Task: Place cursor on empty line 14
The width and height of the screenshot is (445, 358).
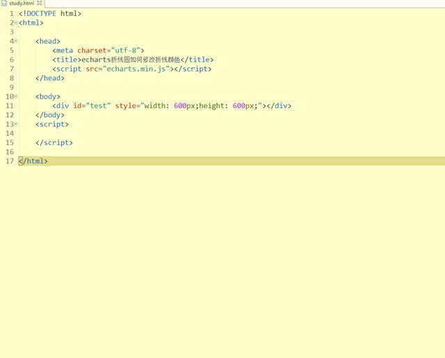Action: (232, 133)
